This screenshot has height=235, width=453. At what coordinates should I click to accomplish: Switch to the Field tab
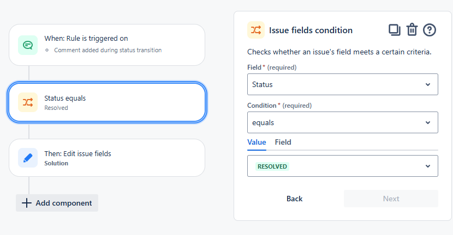[x=283, y=143]
